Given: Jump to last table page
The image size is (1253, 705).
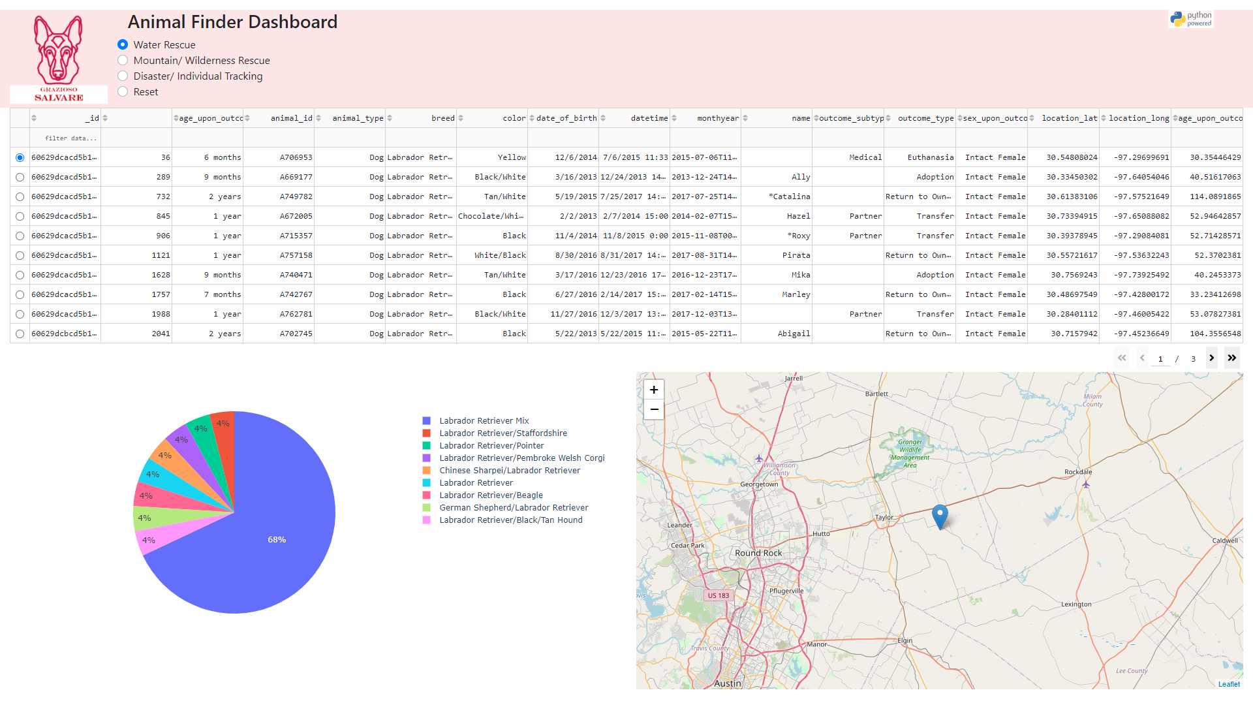Looking at the screenshot, I should (x=1231, y=358).
